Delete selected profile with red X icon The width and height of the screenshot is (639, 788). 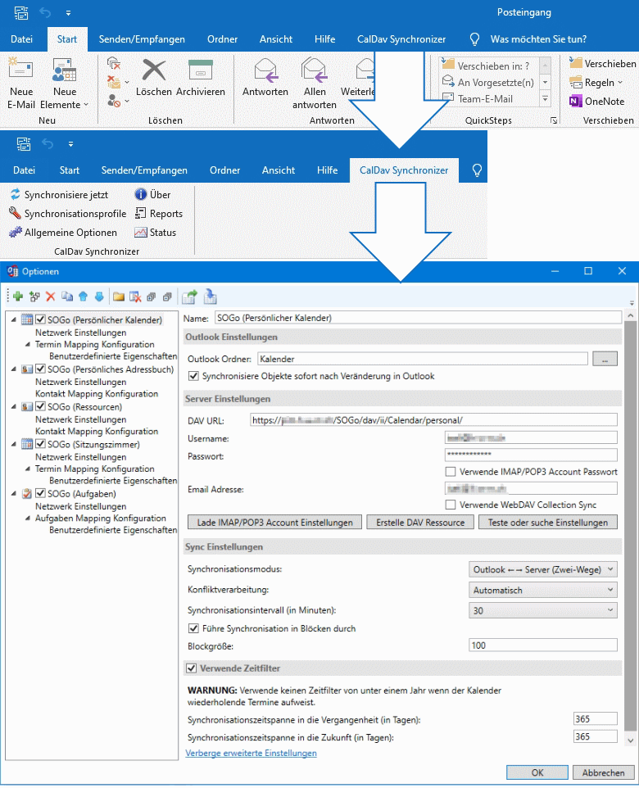tap(50, 297)
